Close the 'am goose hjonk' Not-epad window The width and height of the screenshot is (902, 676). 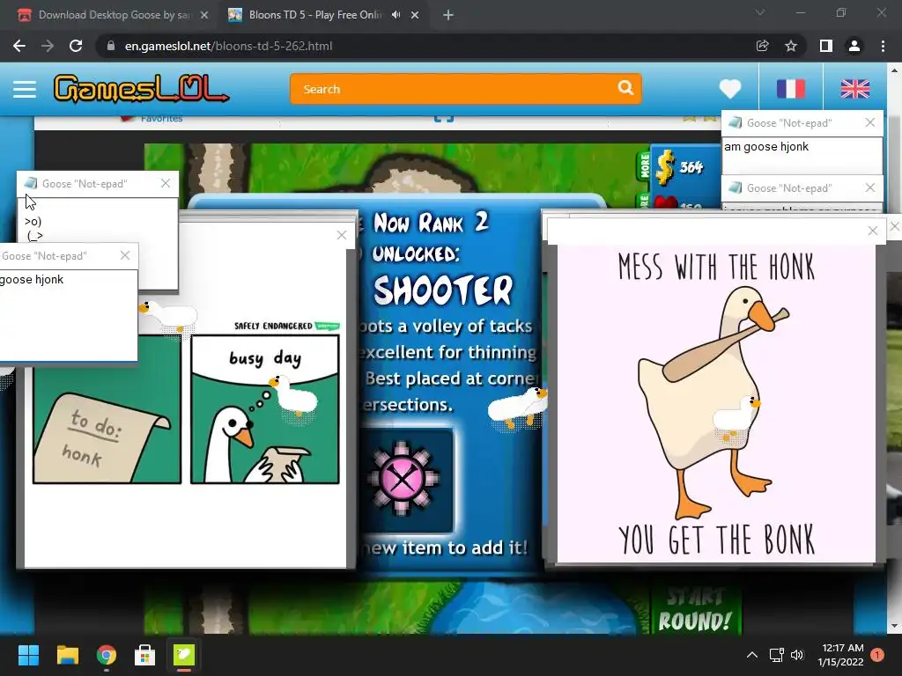(x=869, y=122)
